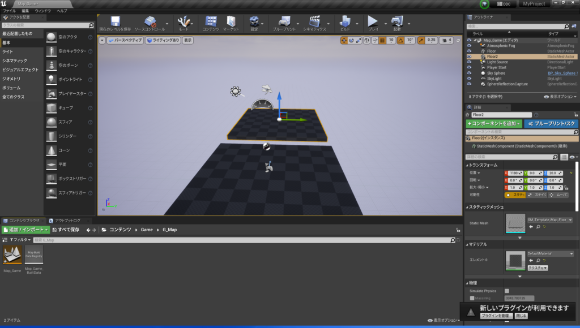Open the editor Settings toolbar icon
Screen dimensions: 580x328
(x=254, y=23)
